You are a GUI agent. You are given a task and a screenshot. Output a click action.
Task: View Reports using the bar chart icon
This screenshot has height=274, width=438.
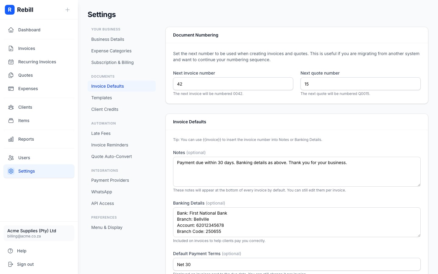[x=11, y=139]
